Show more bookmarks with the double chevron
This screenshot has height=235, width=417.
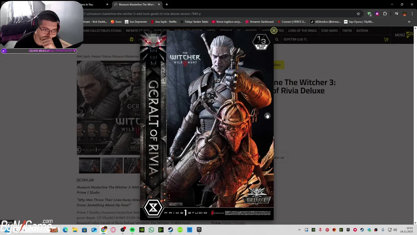tap(409, 22)
